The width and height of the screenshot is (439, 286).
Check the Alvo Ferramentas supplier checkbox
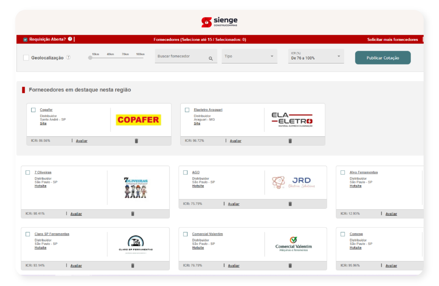pyautogui.click(x=343, y=173)
